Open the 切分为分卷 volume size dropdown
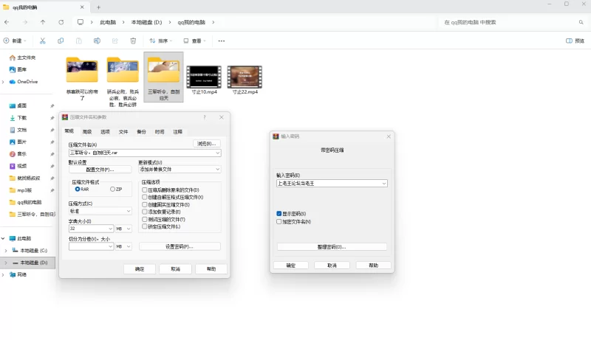This screenshot has height=340, width=591. click(x=110, y=246)
